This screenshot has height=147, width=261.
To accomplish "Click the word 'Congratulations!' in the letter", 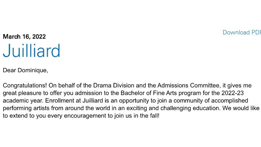I will click(25, 86).
